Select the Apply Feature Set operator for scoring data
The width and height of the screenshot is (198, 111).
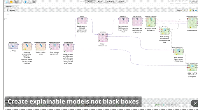coord(192,67)
